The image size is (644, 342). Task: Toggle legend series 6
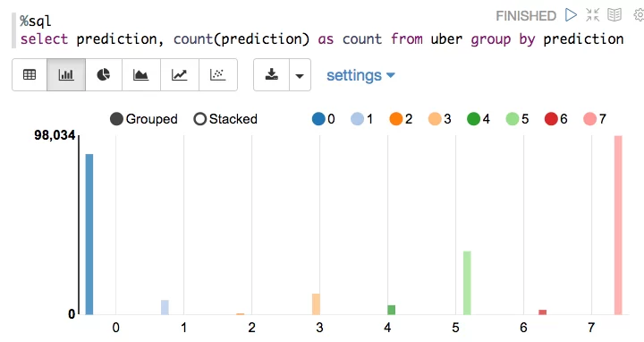point(555,119)
